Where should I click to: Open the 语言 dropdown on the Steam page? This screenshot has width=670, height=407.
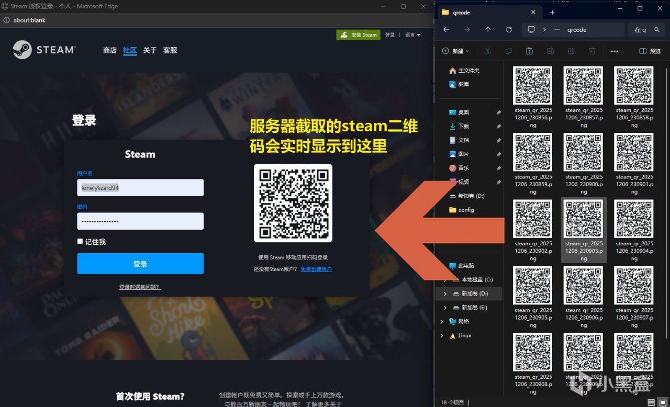tap(412, 35)
